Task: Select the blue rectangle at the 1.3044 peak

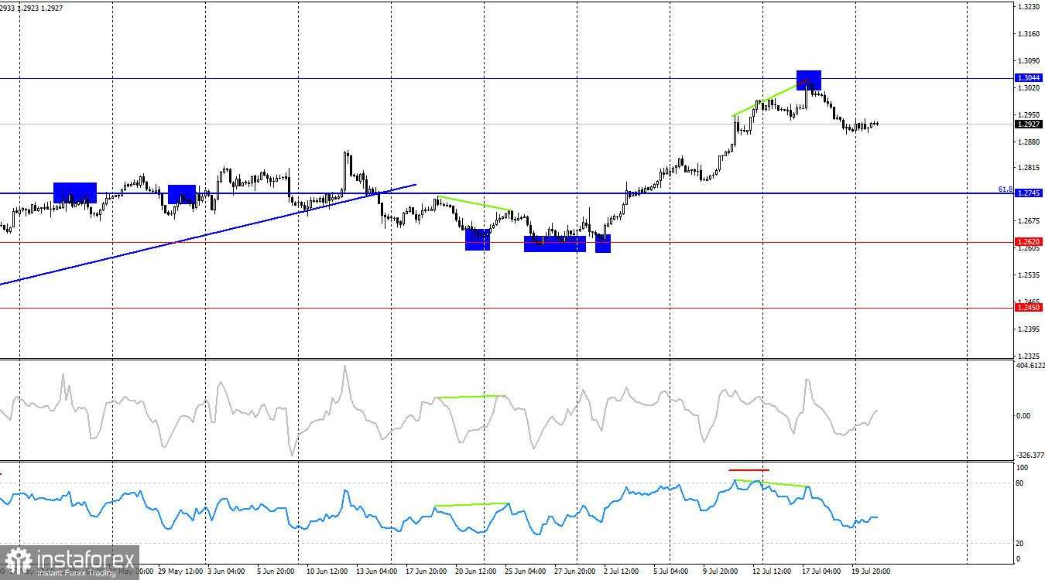Action: [808, 80]
